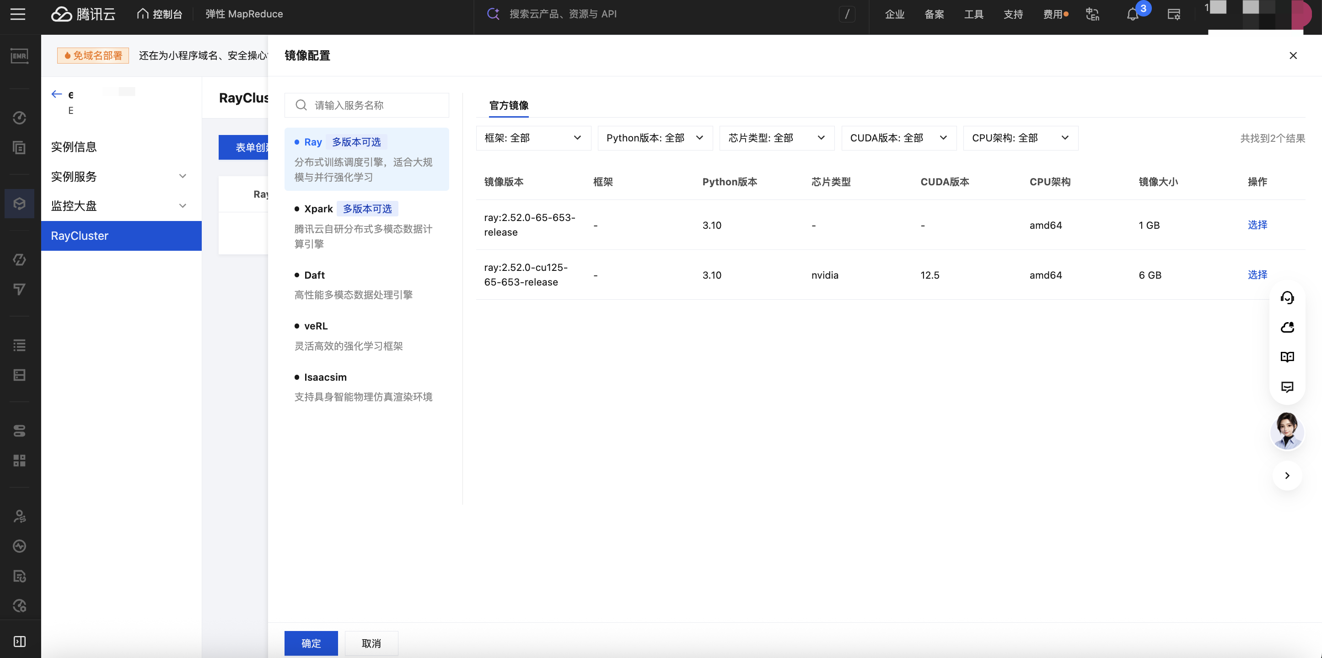This screenshot has width=1322, height=658.
Task: Click the 表单创建 button
Action: tap(244, 147)
